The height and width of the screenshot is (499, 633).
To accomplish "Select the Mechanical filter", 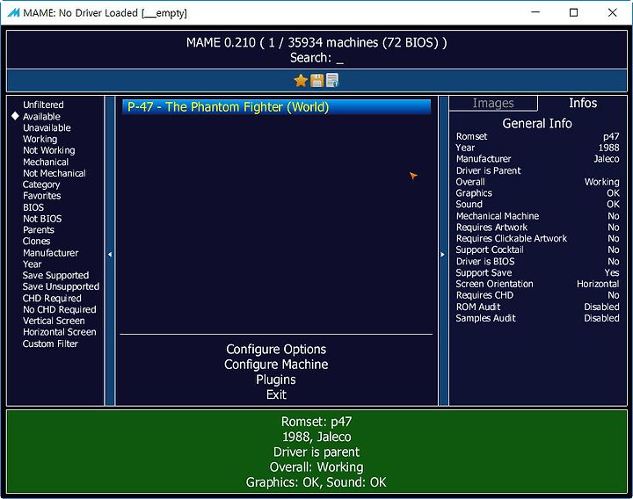I will click(46, 163).
